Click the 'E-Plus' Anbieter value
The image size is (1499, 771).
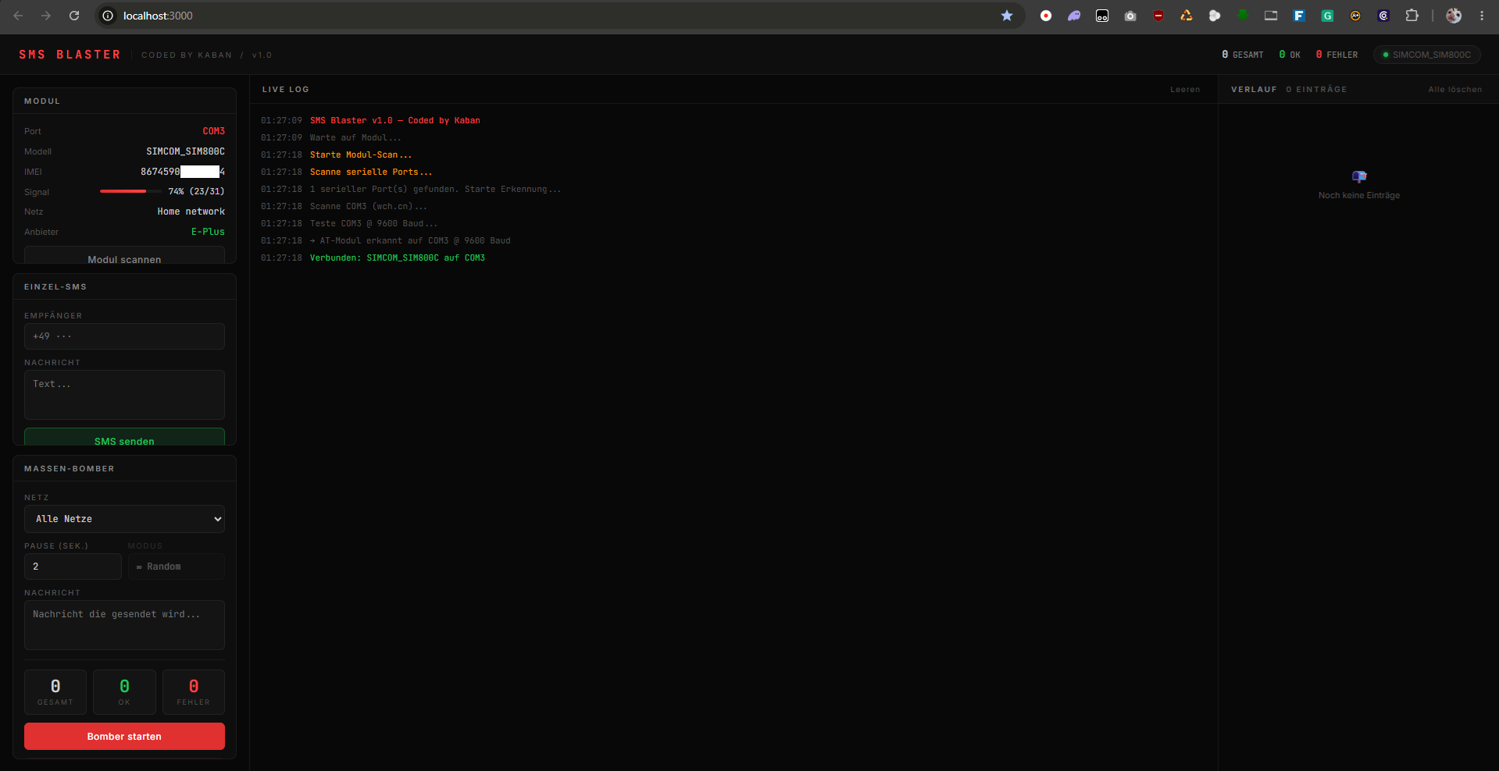[x=208, y=232]
